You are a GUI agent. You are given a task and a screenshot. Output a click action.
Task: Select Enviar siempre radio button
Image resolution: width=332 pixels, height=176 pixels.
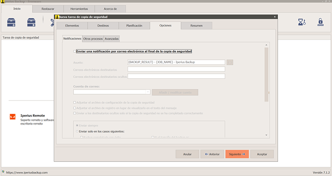(77, 126)
